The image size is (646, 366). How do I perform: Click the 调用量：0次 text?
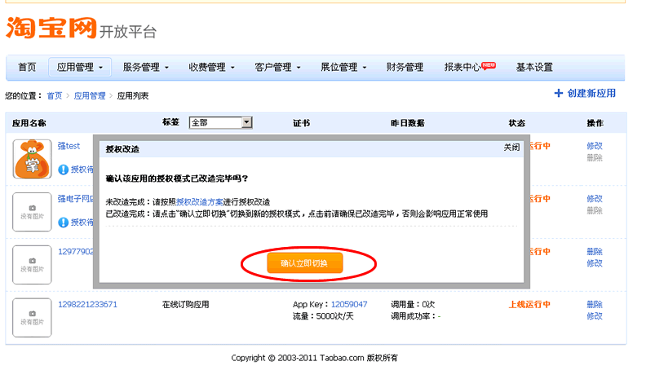(x=413, y=304)
